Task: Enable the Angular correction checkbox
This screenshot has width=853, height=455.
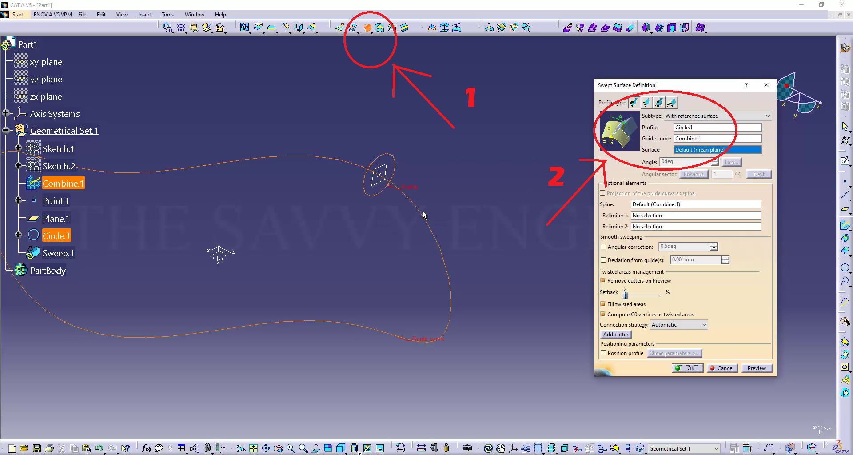Action: pyautogui.click(x=603, y=247)
